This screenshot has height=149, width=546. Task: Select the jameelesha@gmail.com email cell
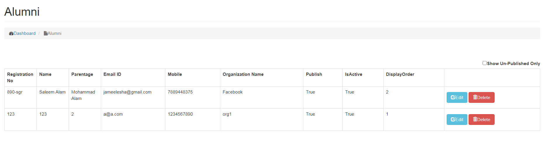(127, 92)
